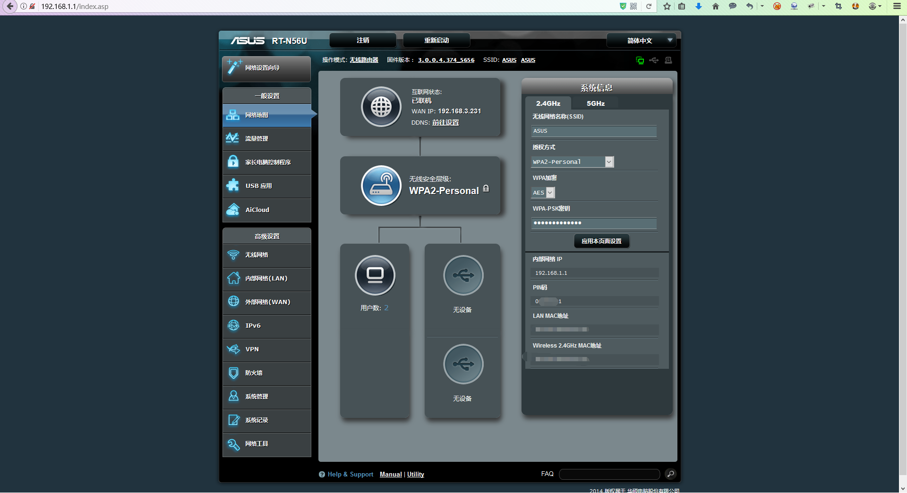Open firmware version 3.0.0.4.374_5656 link
Image resolution: width=907 pixels, height=493 pixels.
click(x=446, y=60)
